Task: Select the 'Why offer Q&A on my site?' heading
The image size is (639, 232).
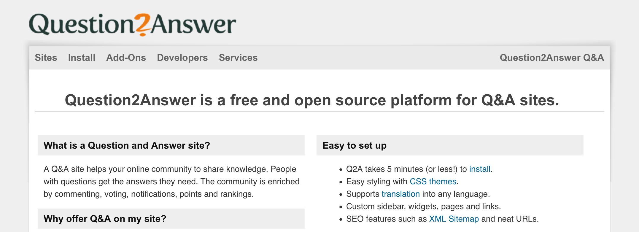Action: (x=105, y=219)
